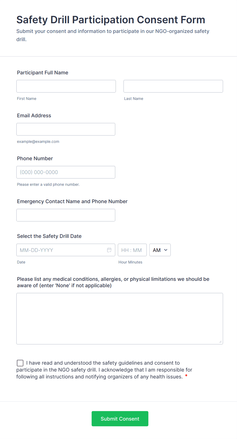Click the MM-DD-YYYY date field
The image size is (237, 439).
click(61, 250)
